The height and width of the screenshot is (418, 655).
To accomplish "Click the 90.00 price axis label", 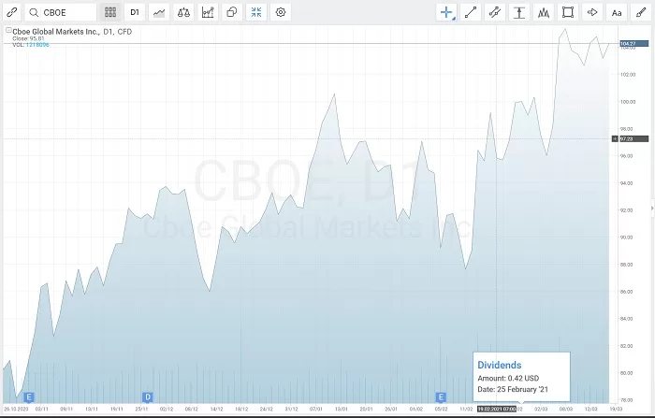I will 627,238.
